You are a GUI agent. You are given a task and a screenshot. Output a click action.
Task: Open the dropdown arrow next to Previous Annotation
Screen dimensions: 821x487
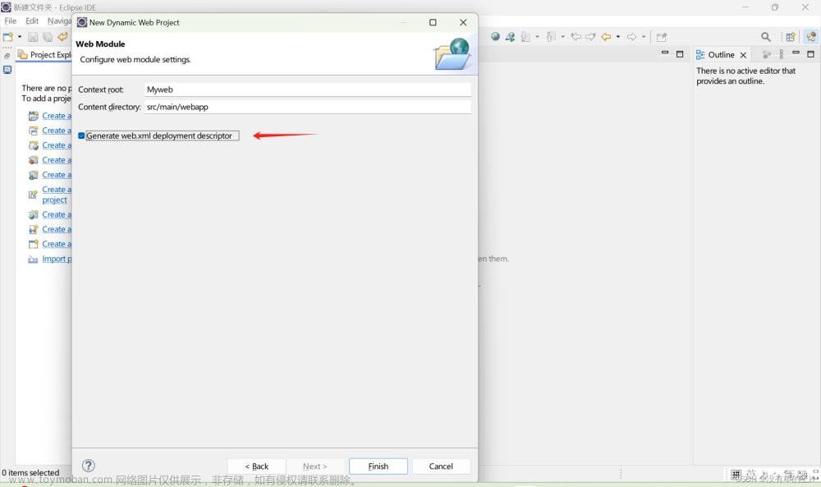(563, 37)
